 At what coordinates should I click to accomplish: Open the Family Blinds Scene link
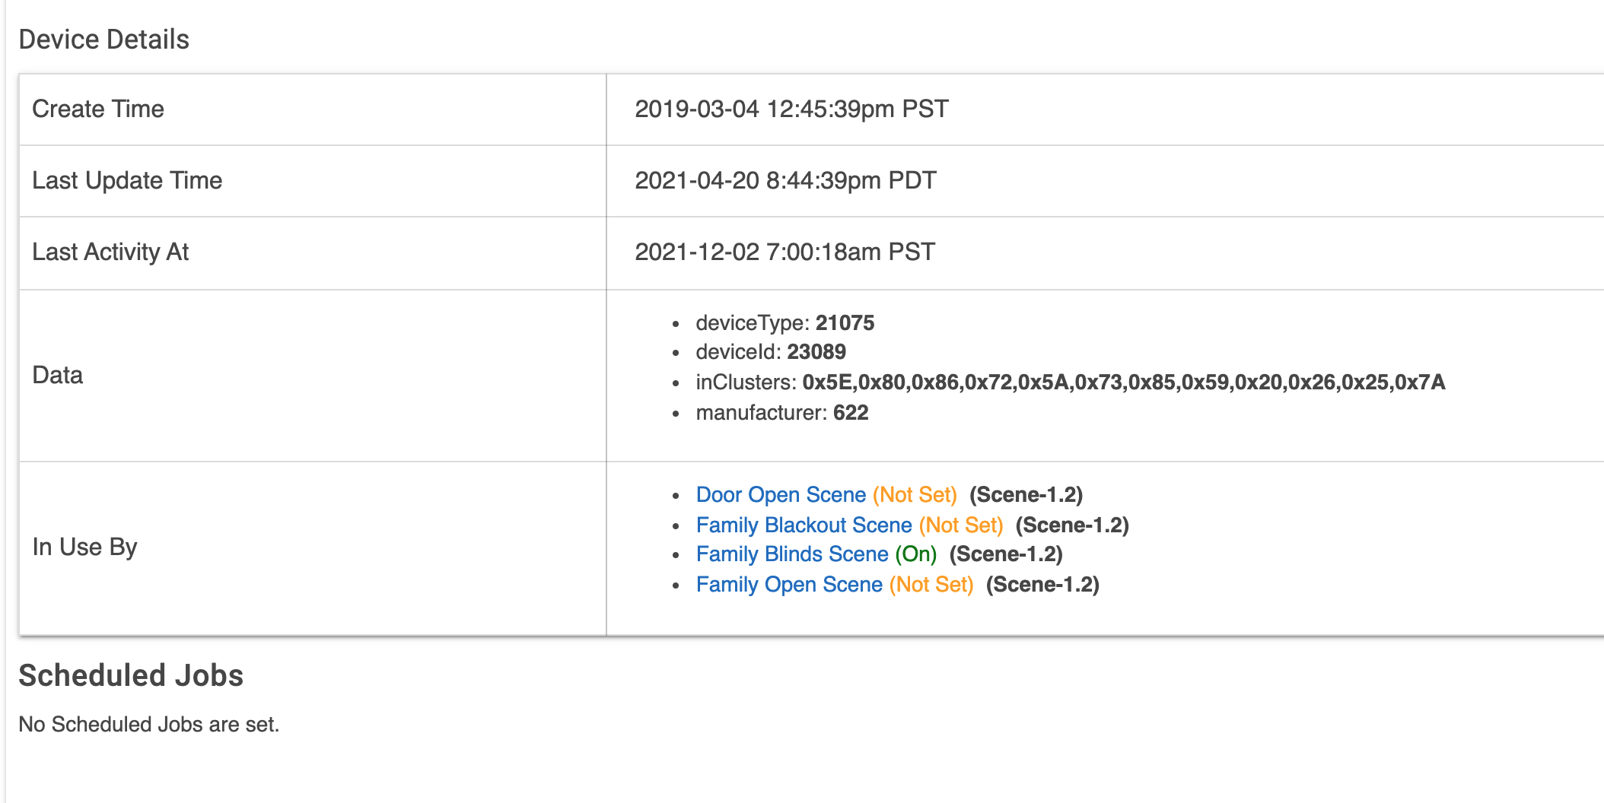[792, 554]
